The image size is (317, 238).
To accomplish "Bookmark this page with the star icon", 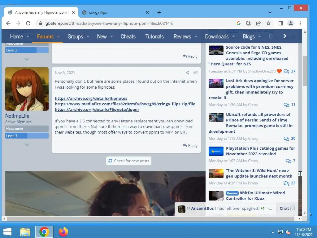I will (x=268, y=23).
